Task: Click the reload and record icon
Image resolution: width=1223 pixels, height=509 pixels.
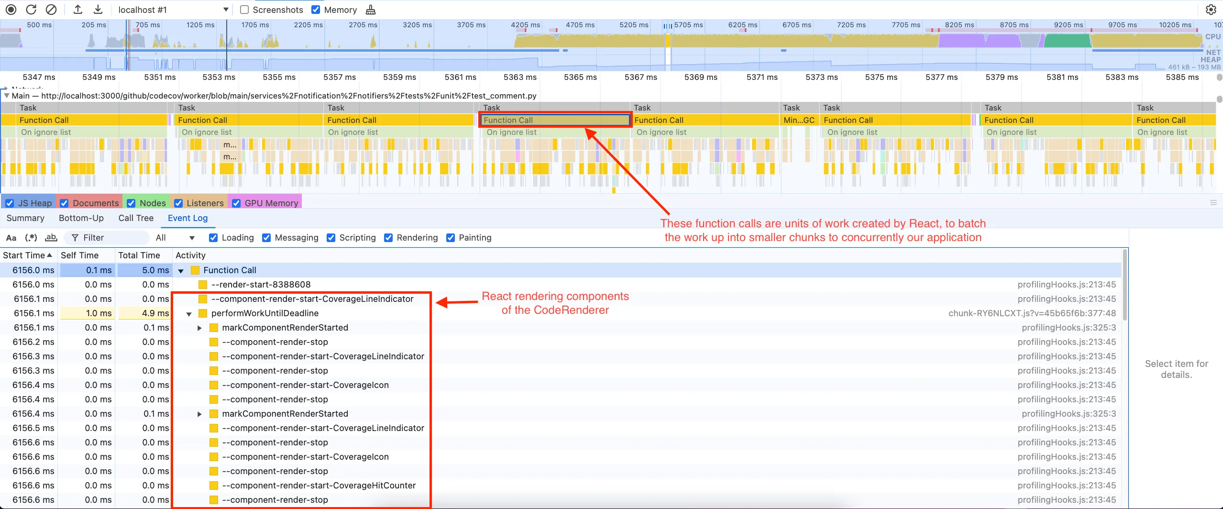Action: click(x=31, y=10)
